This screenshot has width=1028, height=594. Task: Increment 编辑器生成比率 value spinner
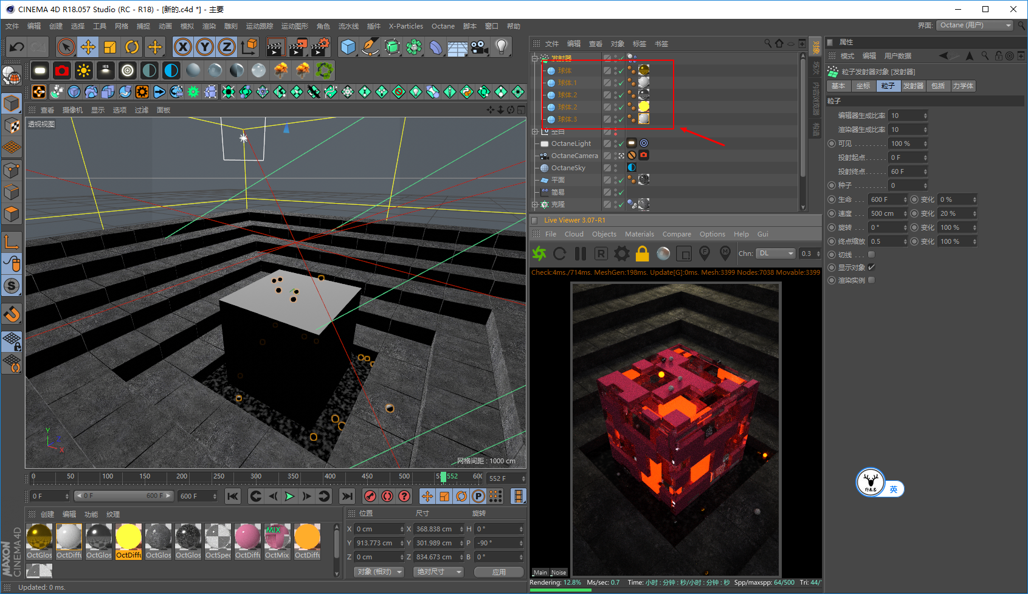click(x=925, y=114)
